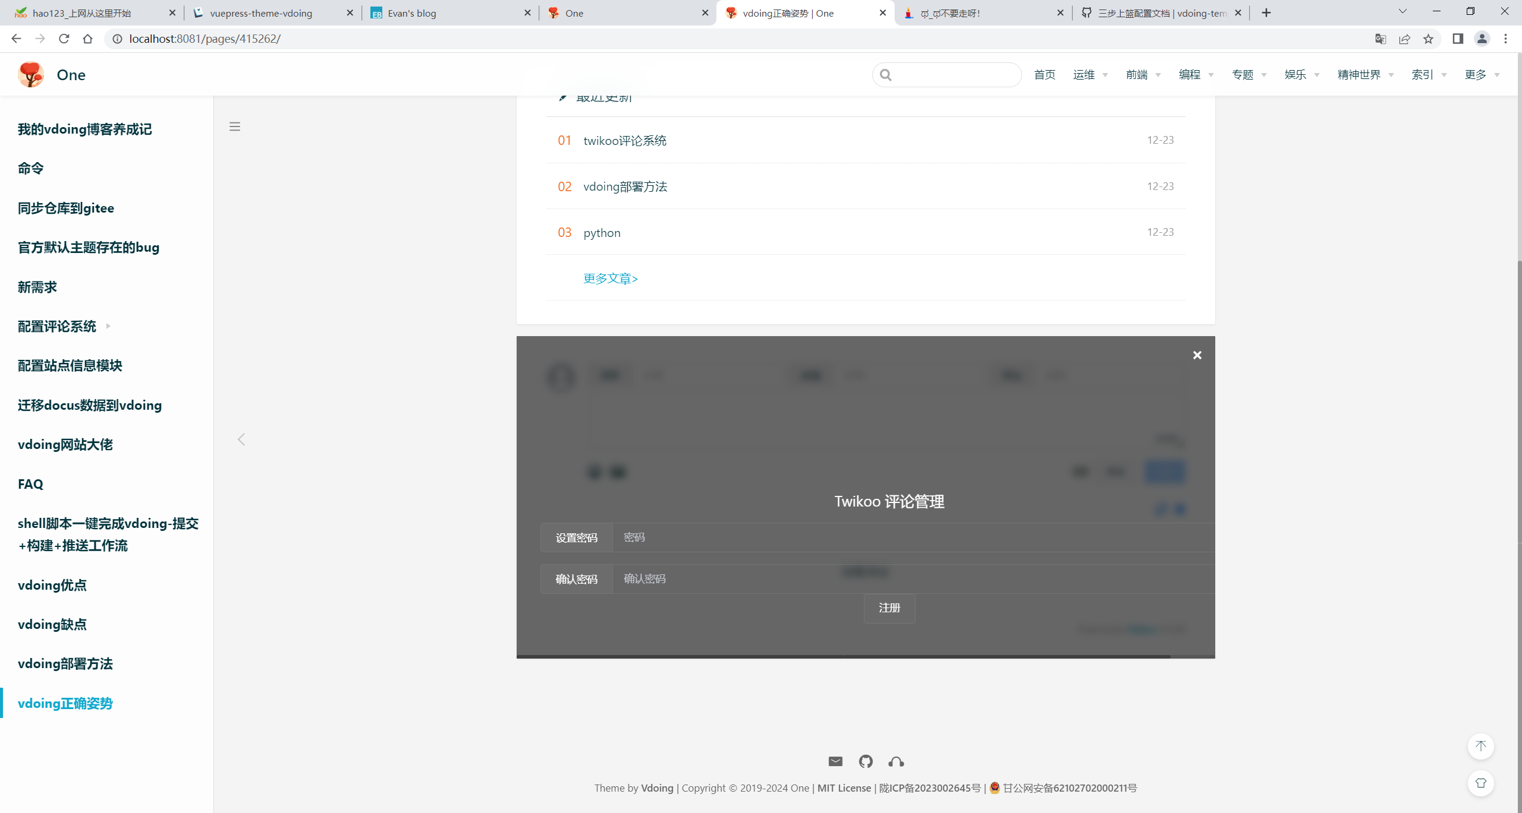
Task: Open the tab search chevron
Action: click(1402, 11)
